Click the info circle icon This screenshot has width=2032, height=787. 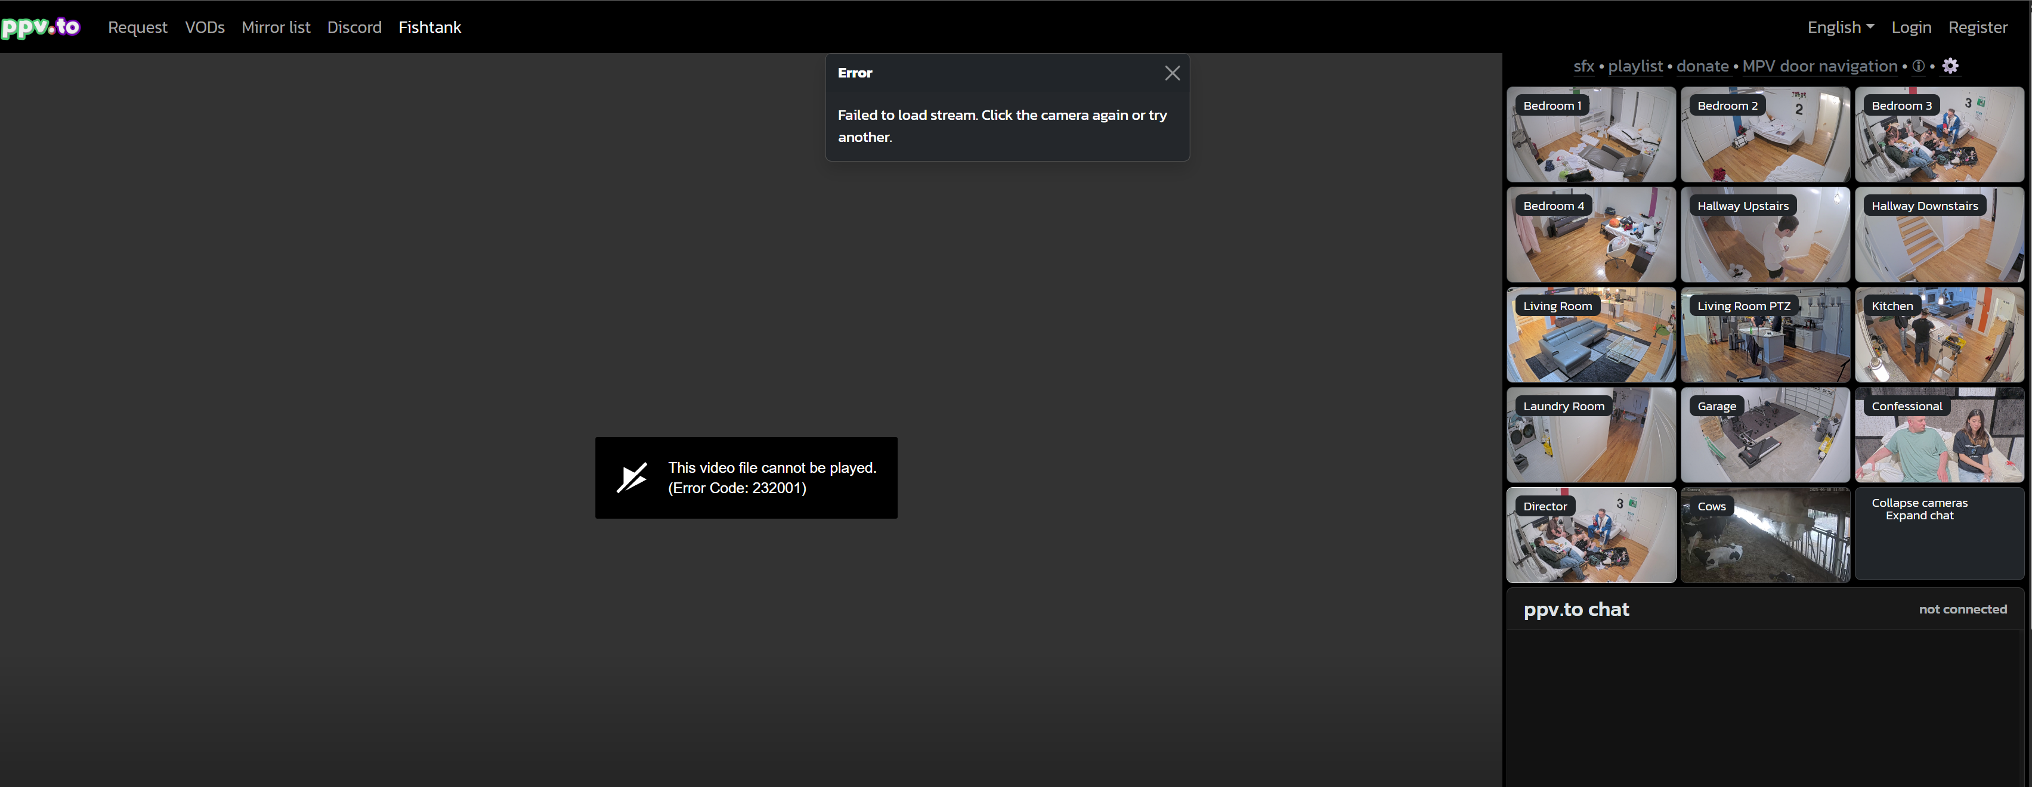(1917, 66)
